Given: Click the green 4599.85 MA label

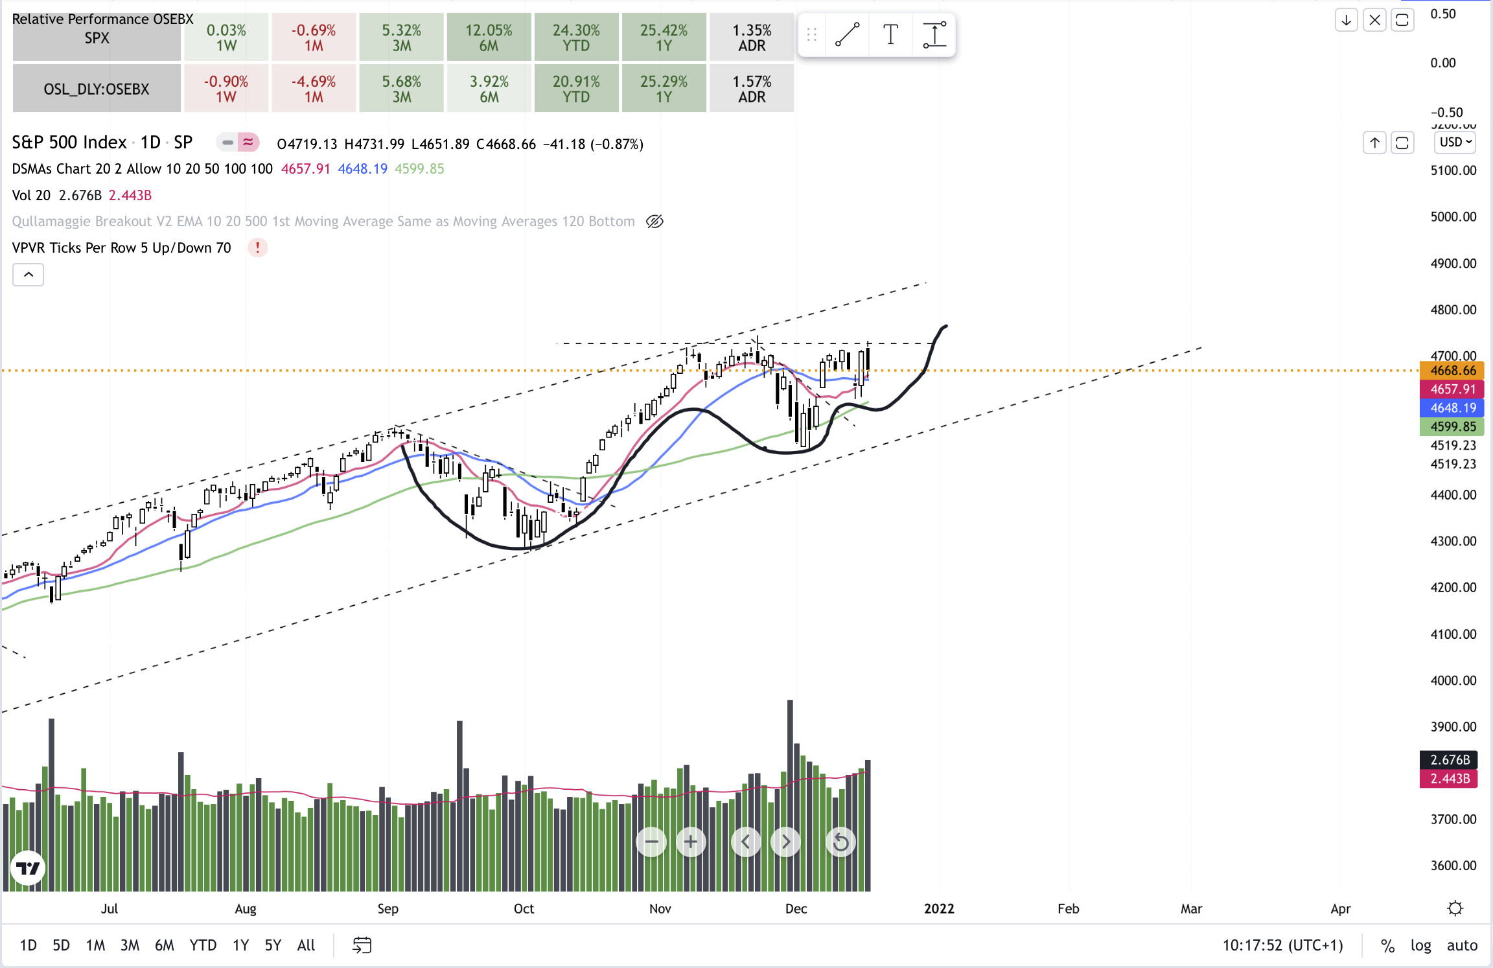Looking at the screenshot, I should pos(1452,427).
